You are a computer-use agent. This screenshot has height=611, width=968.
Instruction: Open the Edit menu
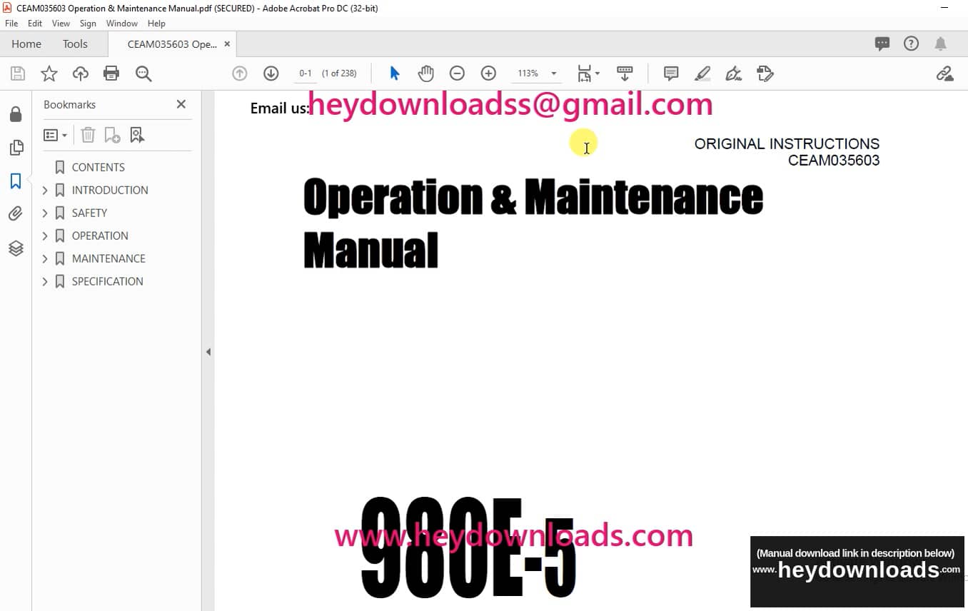click(x=35, y=24)
